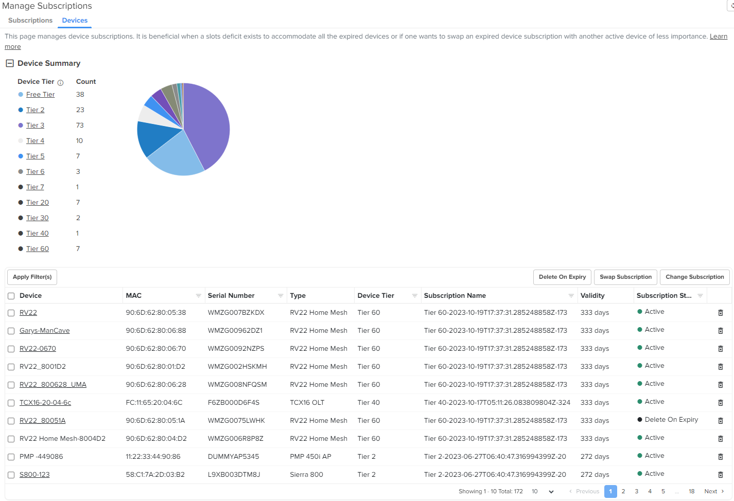Click the Swap Subscription button

625,277
